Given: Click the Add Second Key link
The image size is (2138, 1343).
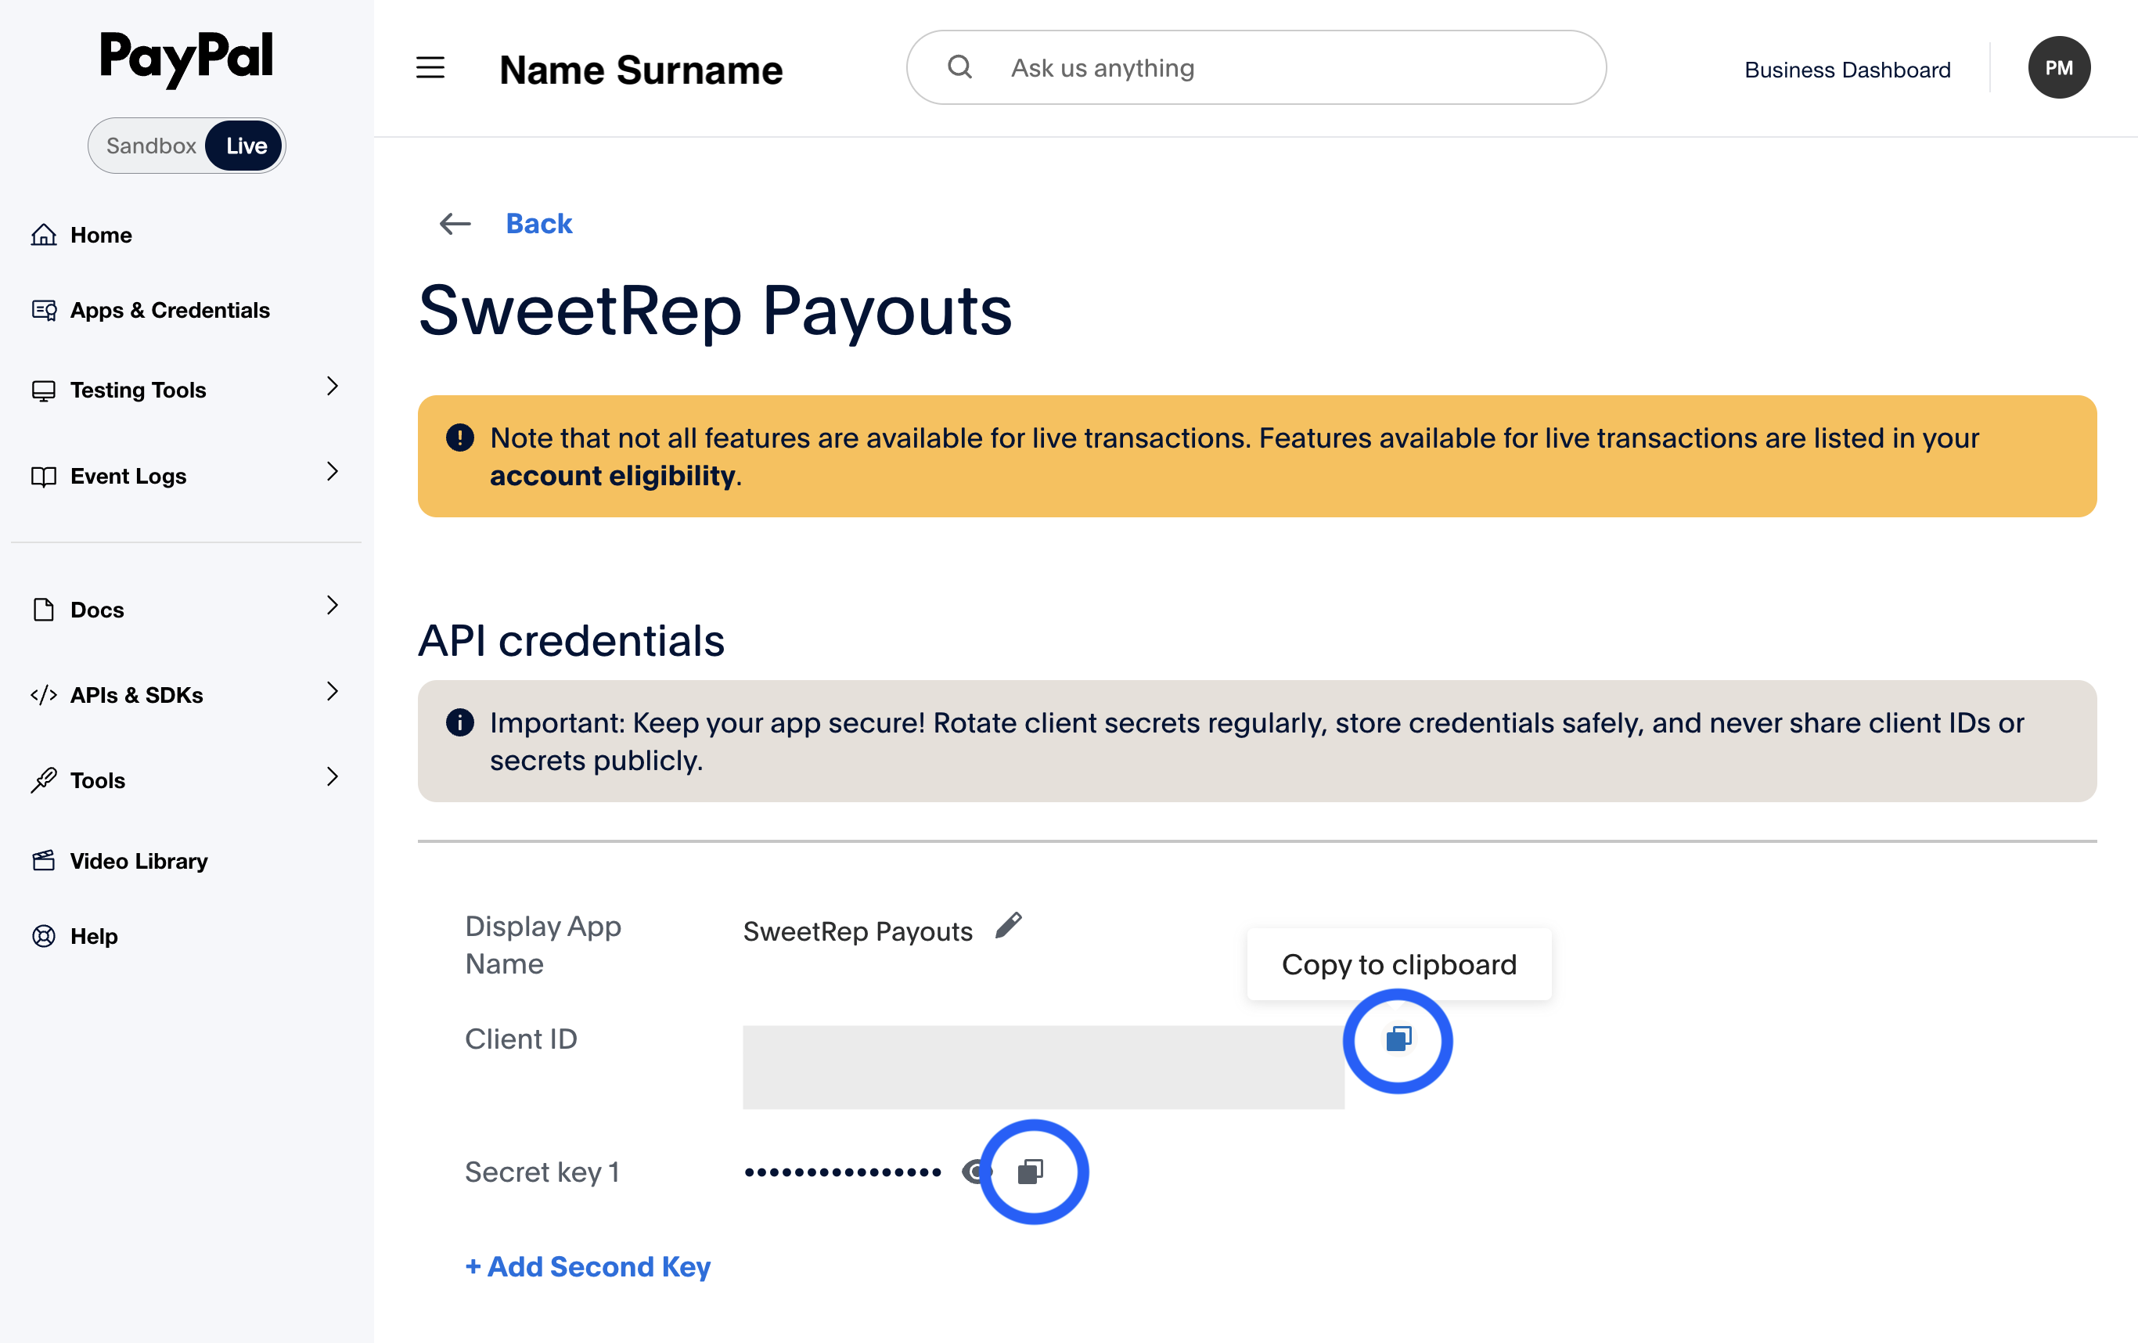Looking at the screenshot, I should click(x=588, y=1266).
